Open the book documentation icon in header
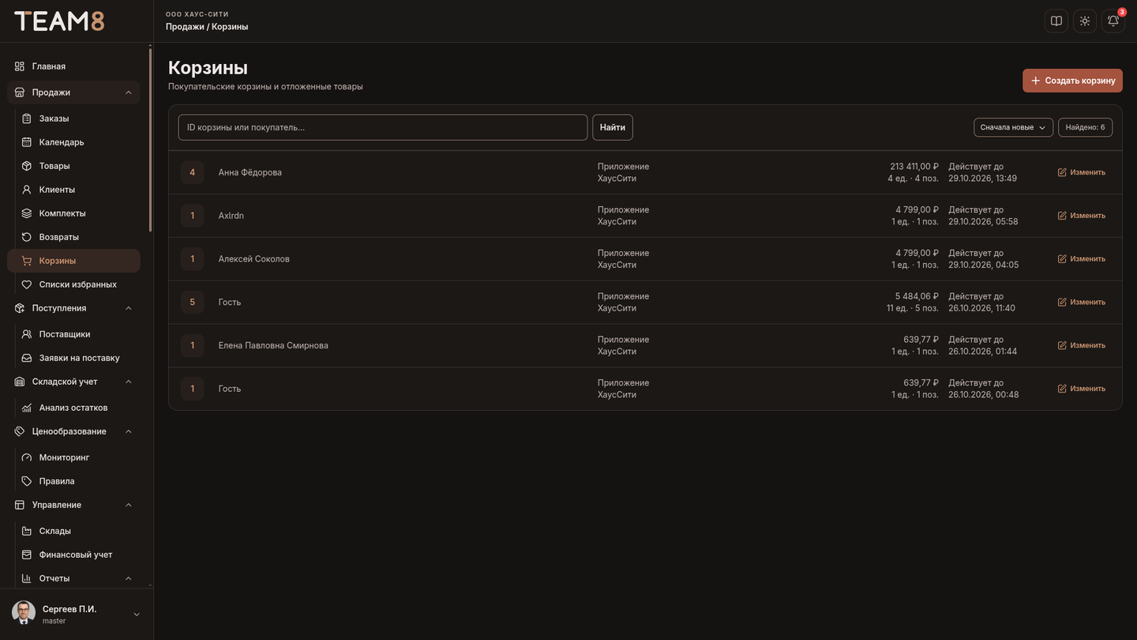The height and width of the screenshot is (640, 1137). (x=1056, y=21)
